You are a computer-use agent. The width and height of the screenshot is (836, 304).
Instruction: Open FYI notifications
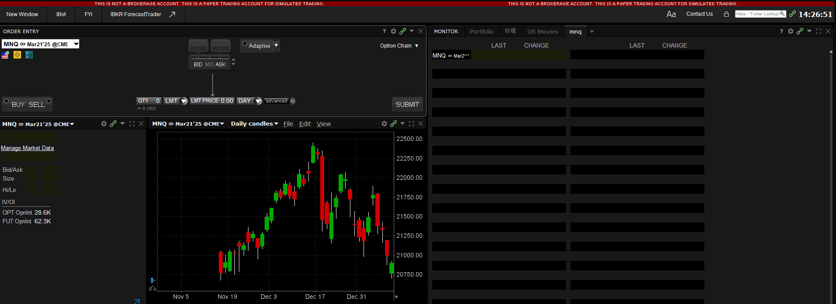point(88,14)
